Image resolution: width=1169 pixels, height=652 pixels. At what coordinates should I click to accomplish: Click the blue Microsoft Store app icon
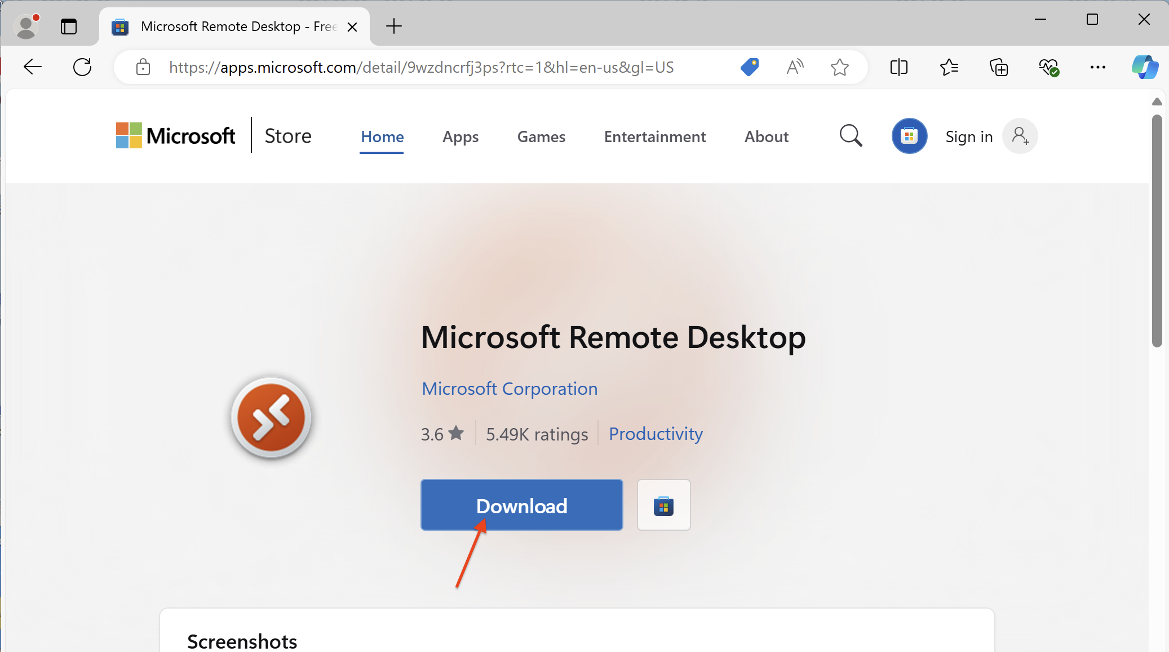tap(909, 136)
